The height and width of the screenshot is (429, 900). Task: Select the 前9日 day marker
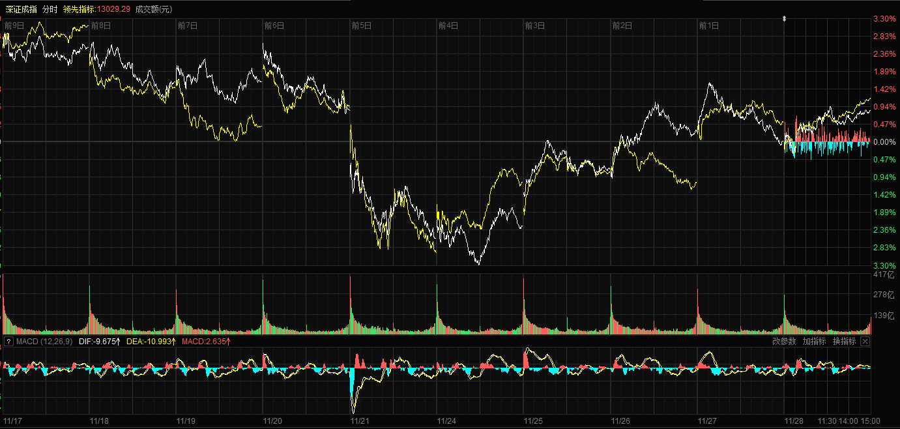pos(14,25)
